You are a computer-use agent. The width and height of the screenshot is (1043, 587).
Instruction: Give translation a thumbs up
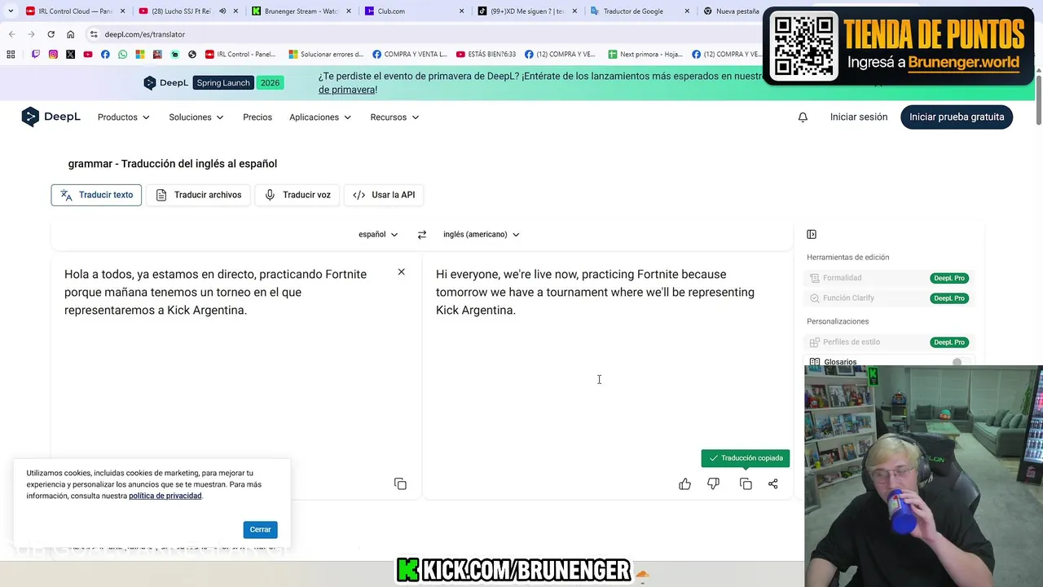684,484
